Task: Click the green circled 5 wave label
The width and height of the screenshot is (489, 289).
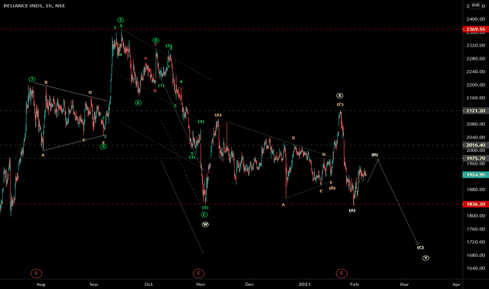Action: (x=120, y=20)
